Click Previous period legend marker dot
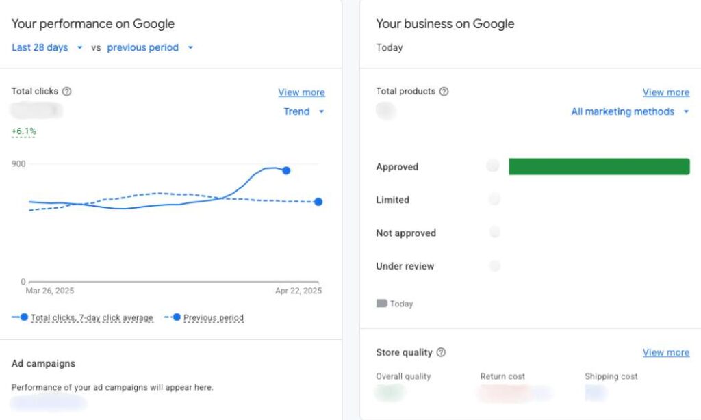This screenshot has height=420, width=701. point(177,317)
